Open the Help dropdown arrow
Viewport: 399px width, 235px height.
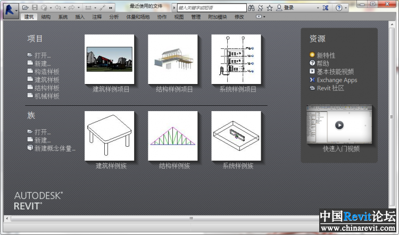point(346,8)
